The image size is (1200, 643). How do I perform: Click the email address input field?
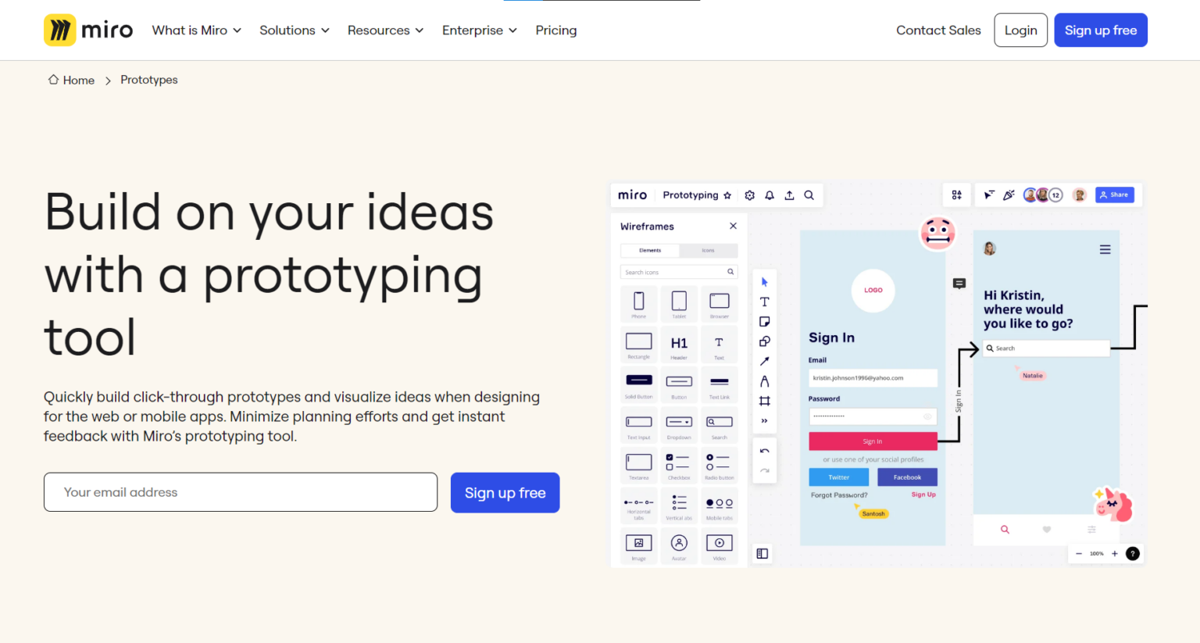tap(240, 492)
